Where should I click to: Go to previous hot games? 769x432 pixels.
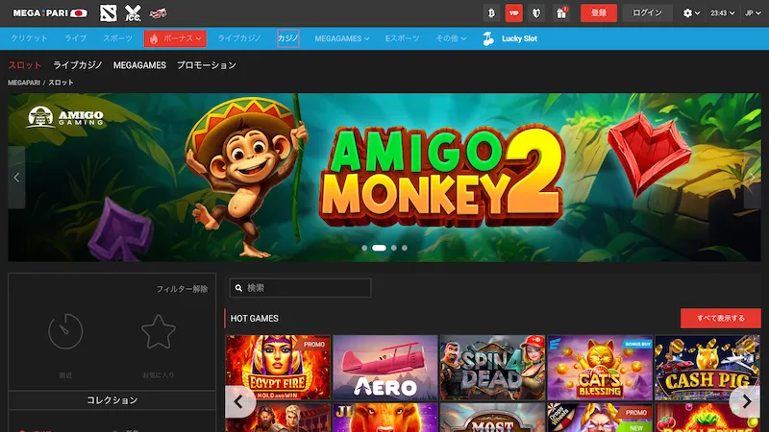coord(238,401)
